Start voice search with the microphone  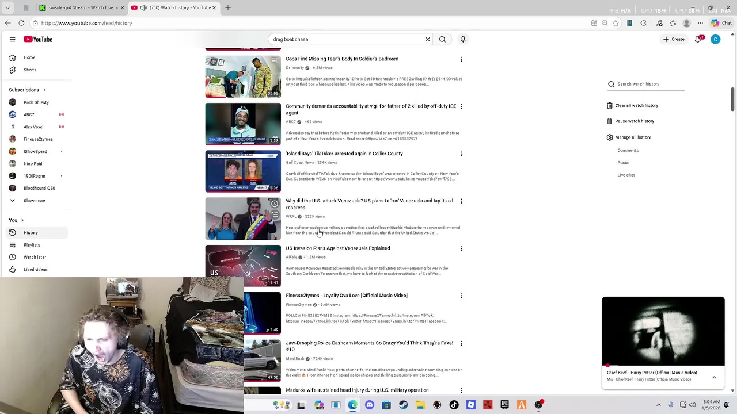(463, 39)
